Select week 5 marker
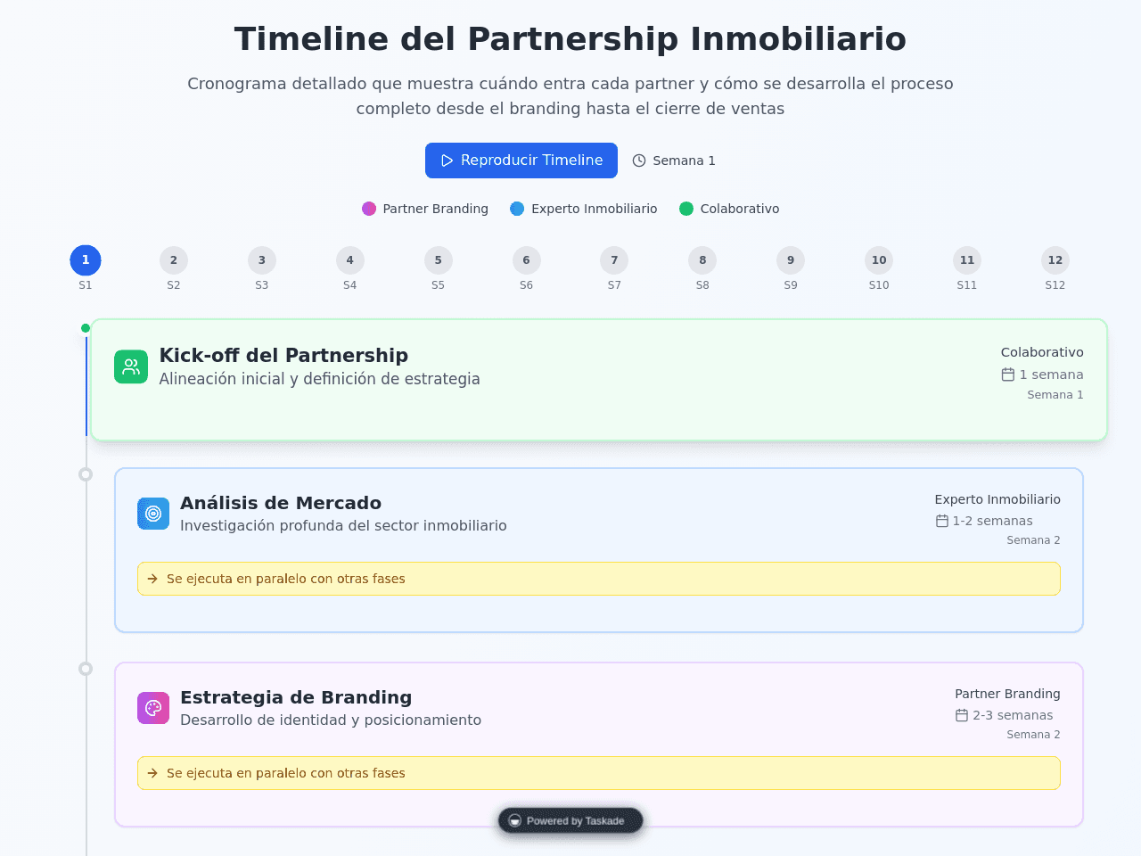This screenshot has width=1141, height=856. [439, 260]
